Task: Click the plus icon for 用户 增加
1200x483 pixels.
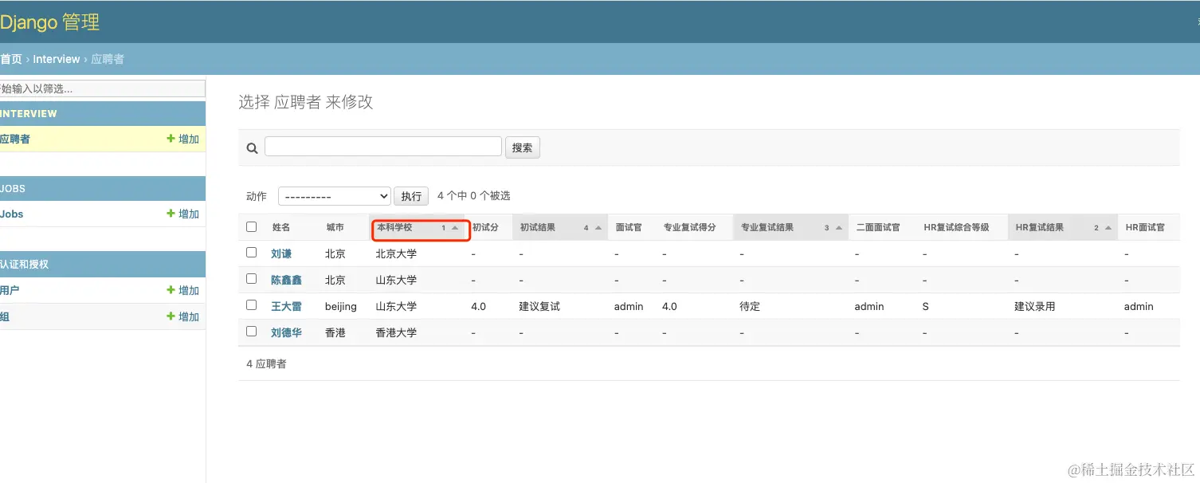Action: [171, 290]
